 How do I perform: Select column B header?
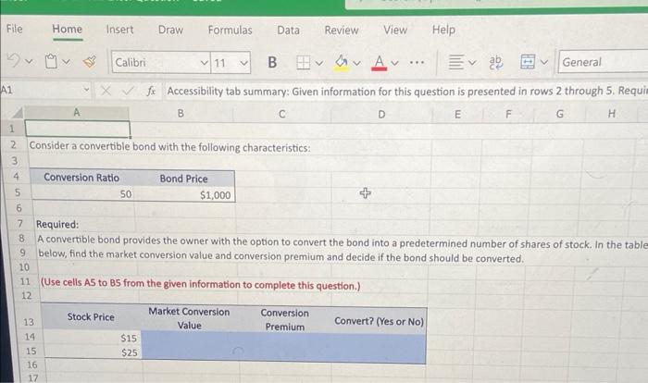click(x=181, y=113)
